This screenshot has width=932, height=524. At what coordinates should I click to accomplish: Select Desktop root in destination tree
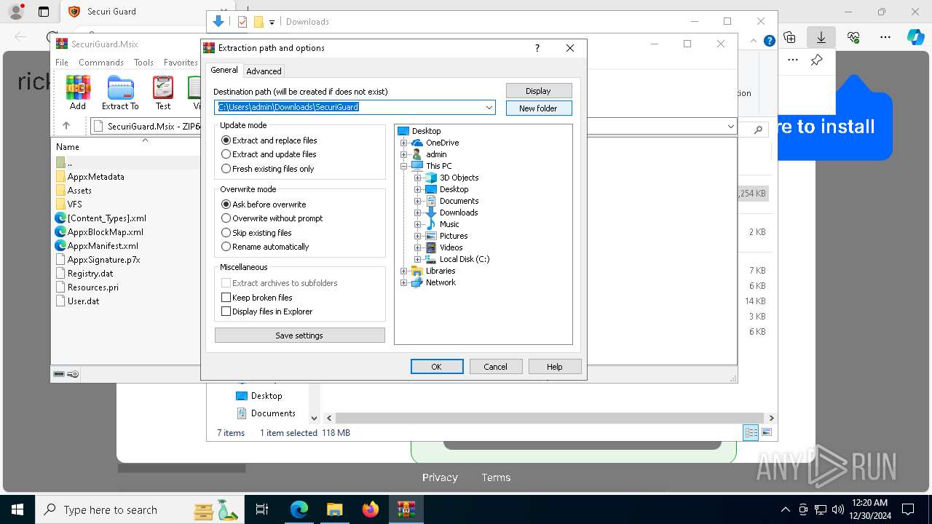(x=426, y=131)
